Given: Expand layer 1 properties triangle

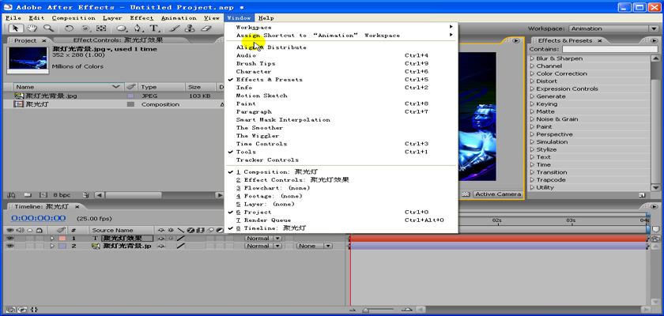Looking at the screenshot, I should [52, 238].
